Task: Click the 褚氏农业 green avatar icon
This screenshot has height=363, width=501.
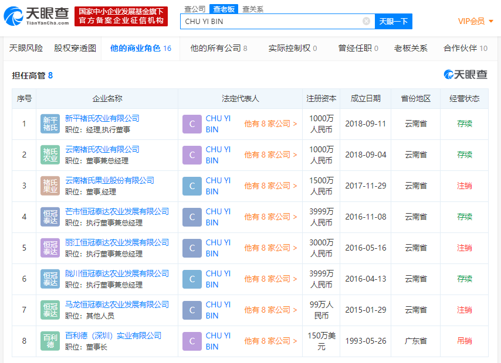Action: pyautogui.click(x=50, y=155)
